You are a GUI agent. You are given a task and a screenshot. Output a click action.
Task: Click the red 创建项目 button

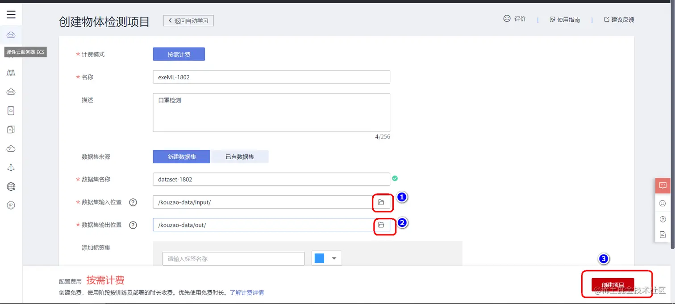coord(612,285)
